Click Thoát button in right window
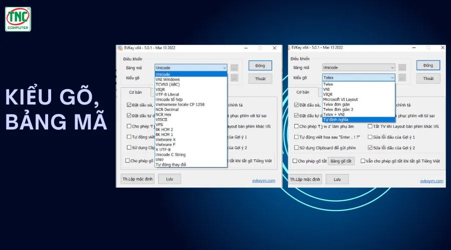 click(x=428, y=78)
